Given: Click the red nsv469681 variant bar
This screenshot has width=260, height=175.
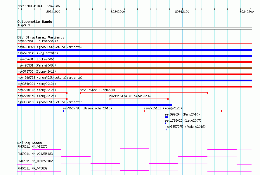Looking at the screenshot, I should (134, 62).
